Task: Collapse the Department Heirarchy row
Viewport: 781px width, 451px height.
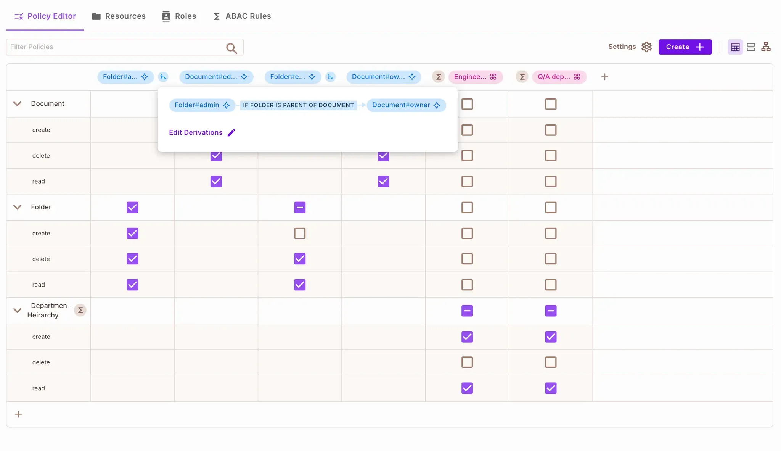Action: (17, 311)
